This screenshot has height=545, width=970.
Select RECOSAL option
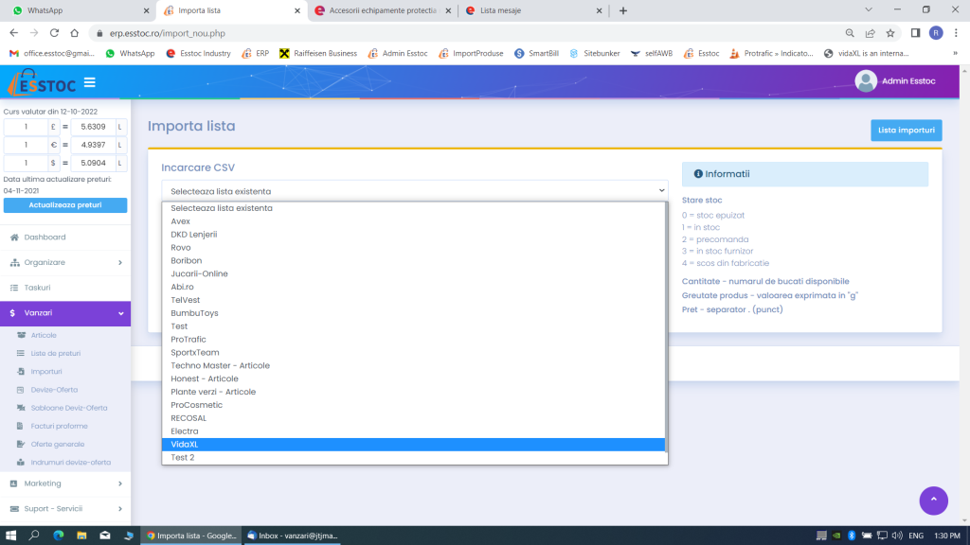pos(413,418)
